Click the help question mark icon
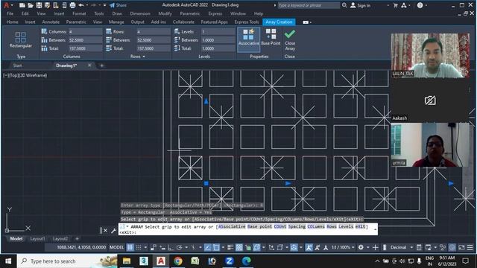Image resolution: width=477 pixels, height=268 pixels. pyautogui.click(x=420, y=5)
